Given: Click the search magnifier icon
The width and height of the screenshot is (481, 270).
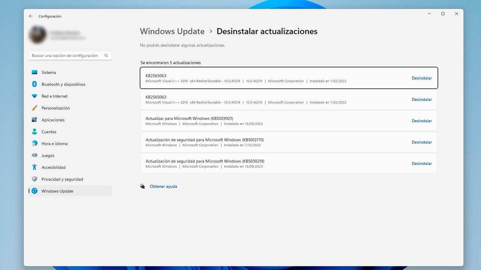Looking at the screenshot, I should coord(106,55).
